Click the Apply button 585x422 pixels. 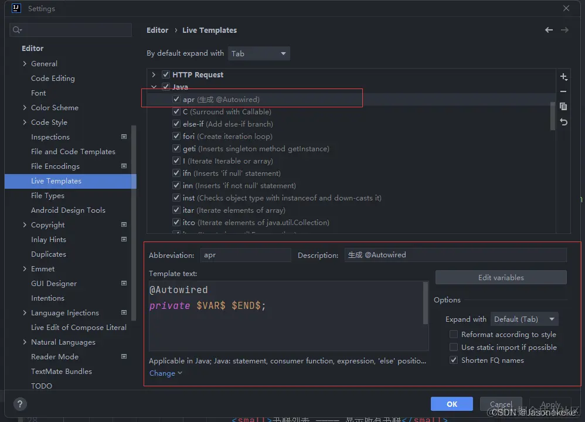point(550,404)
